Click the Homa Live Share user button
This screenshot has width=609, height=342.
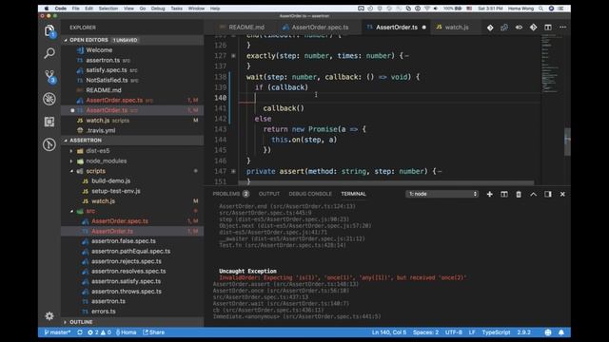coord(127,332)
